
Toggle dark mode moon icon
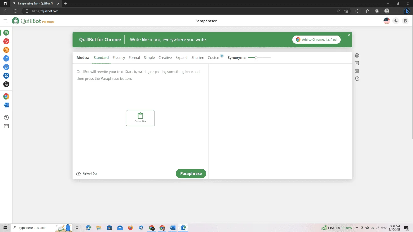396,21
